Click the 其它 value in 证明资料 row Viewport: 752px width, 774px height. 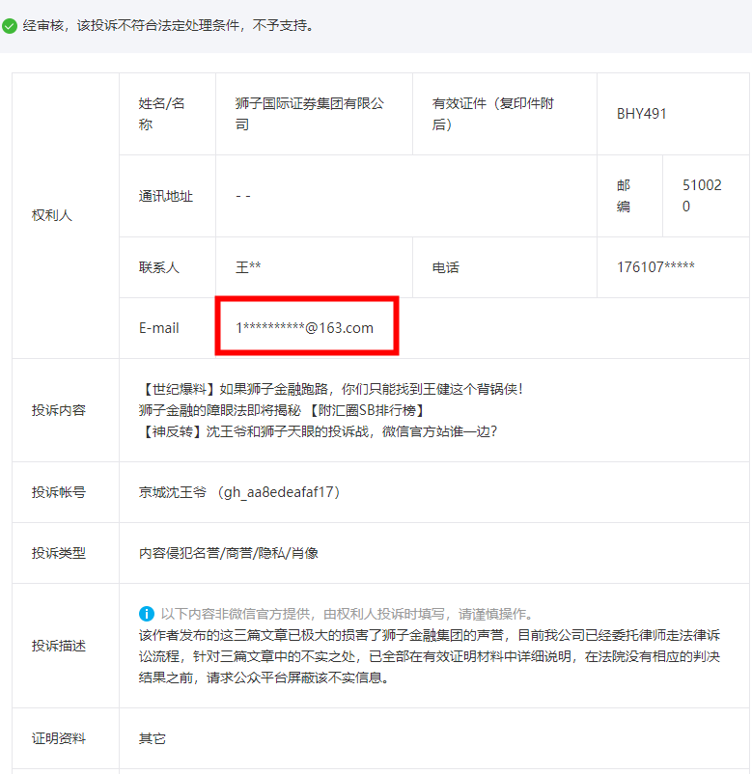[153, 738]
